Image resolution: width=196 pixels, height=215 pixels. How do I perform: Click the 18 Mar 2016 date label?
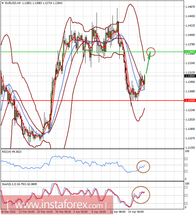[8, 212]
